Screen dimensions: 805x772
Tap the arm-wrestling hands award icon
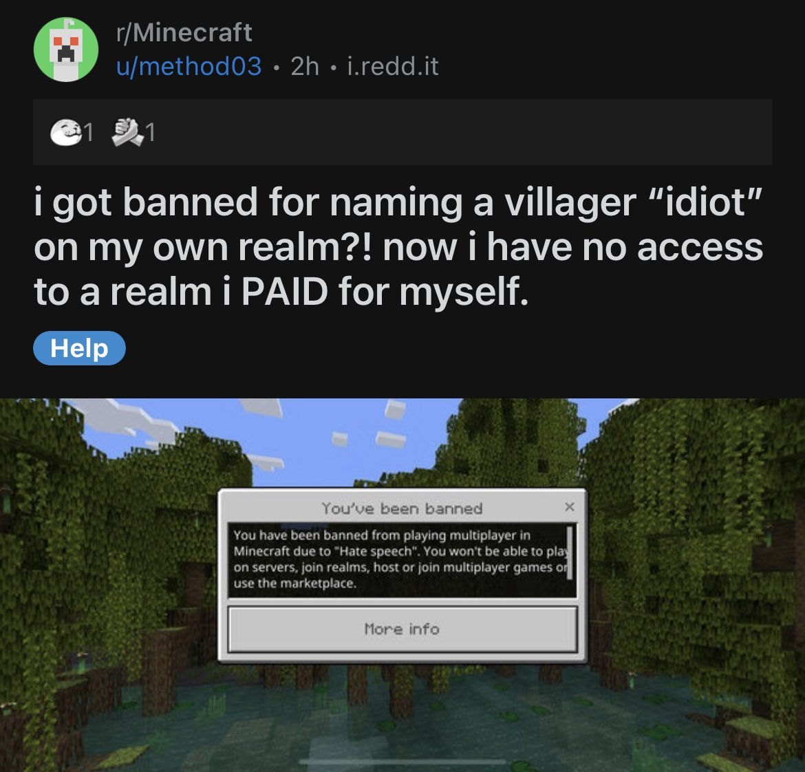[127, 132]
